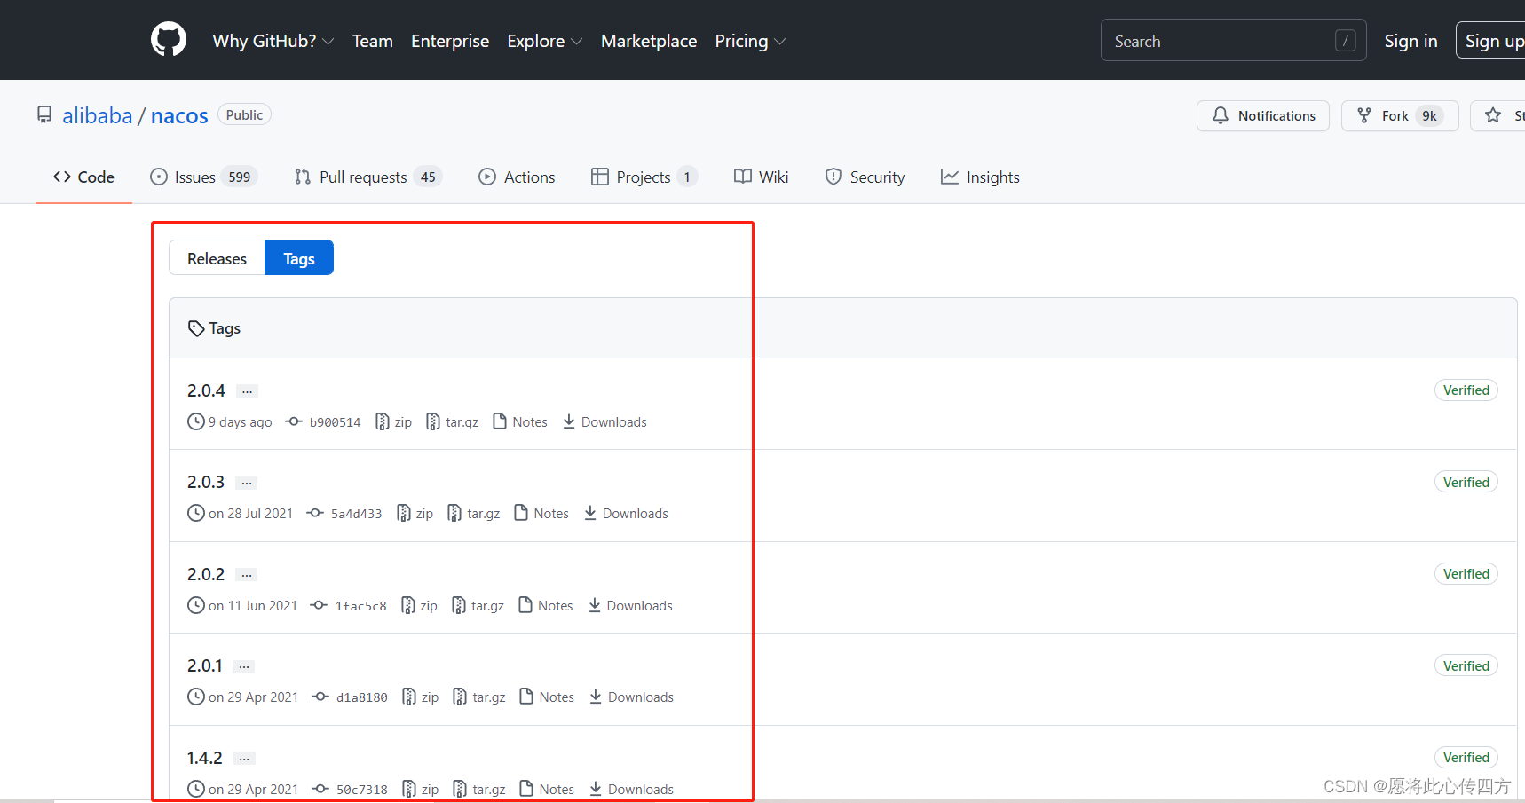
Task: Download tar.gz for tag 2.0.4
Action: [x=452, y=422]
